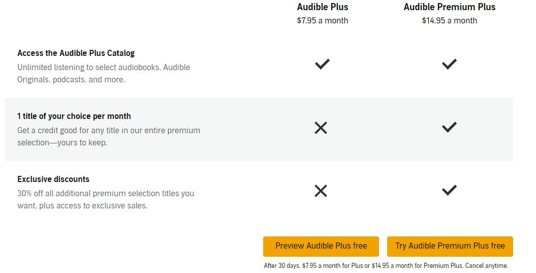Viewport: 536px width, 273px height.
Task: Select the Audible Premium Plus plan heading
Action: tap(450, 7)
